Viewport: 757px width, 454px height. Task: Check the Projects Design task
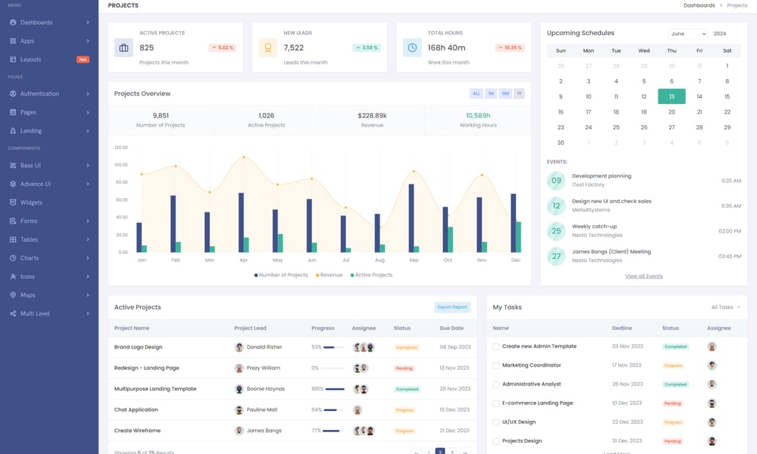pyautogui.click(x=496, y=441)
